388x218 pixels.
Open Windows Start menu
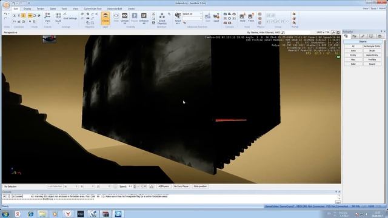pyautogui.click(x=5, y=214)
